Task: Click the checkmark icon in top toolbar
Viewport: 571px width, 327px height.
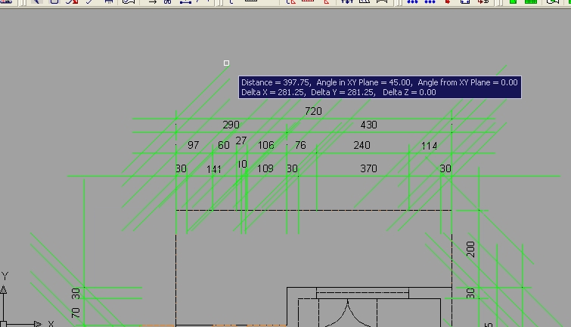Action: [x=90, y=2]
